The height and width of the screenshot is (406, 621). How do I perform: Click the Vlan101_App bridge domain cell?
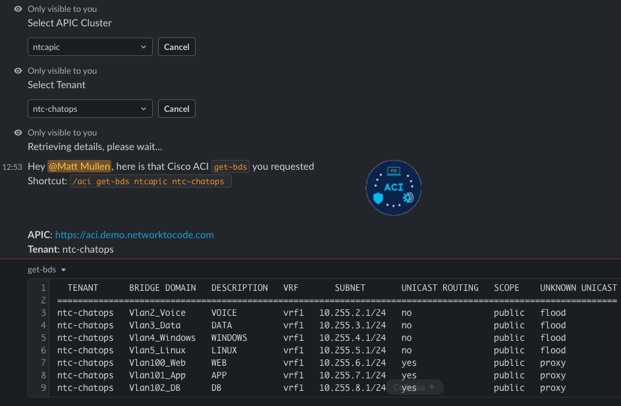[157, 375]
